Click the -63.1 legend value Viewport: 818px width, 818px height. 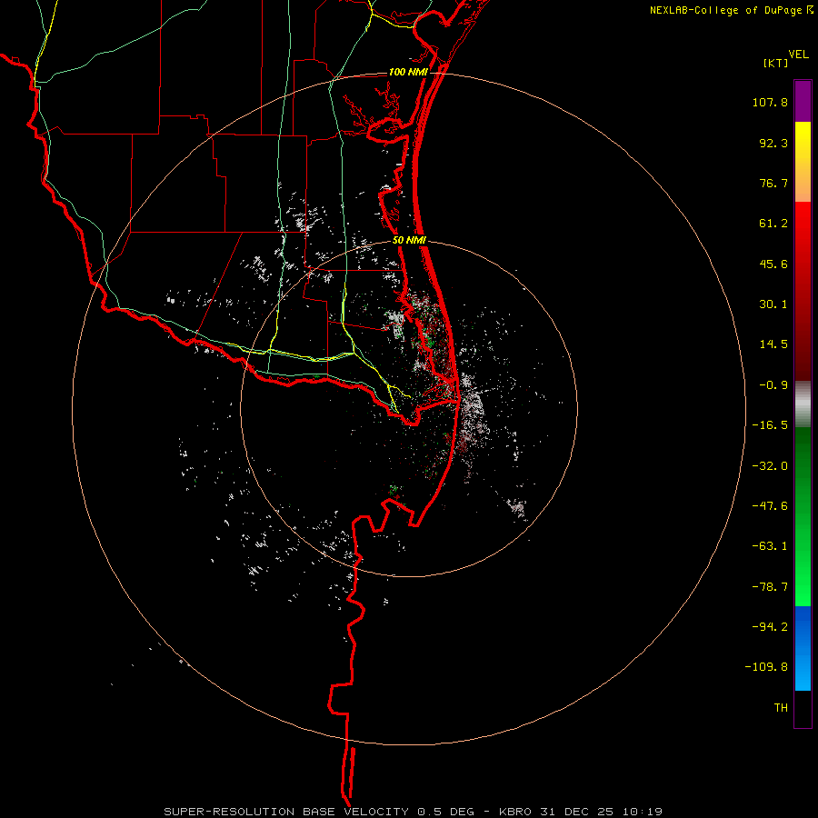coord(770,546)
